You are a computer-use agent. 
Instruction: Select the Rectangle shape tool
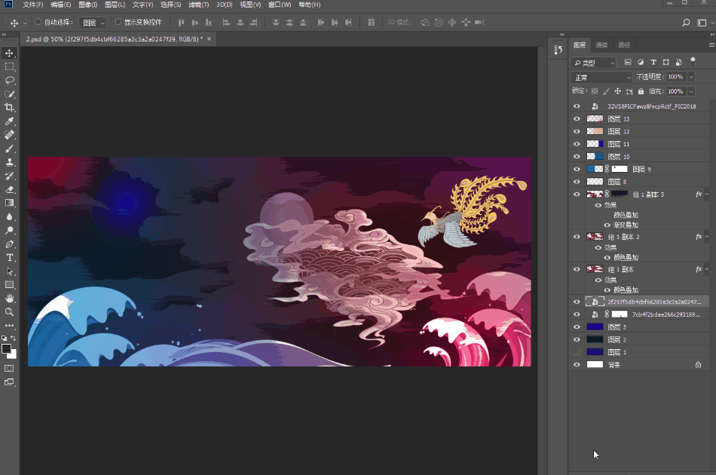pos(9,285)
